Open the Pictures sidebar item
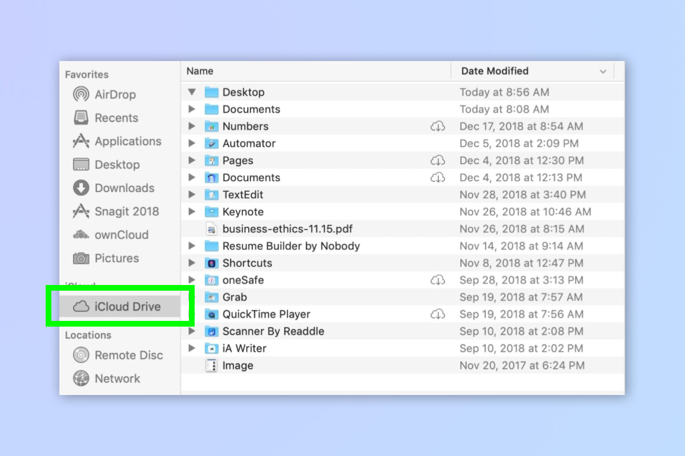 [116, 258]
